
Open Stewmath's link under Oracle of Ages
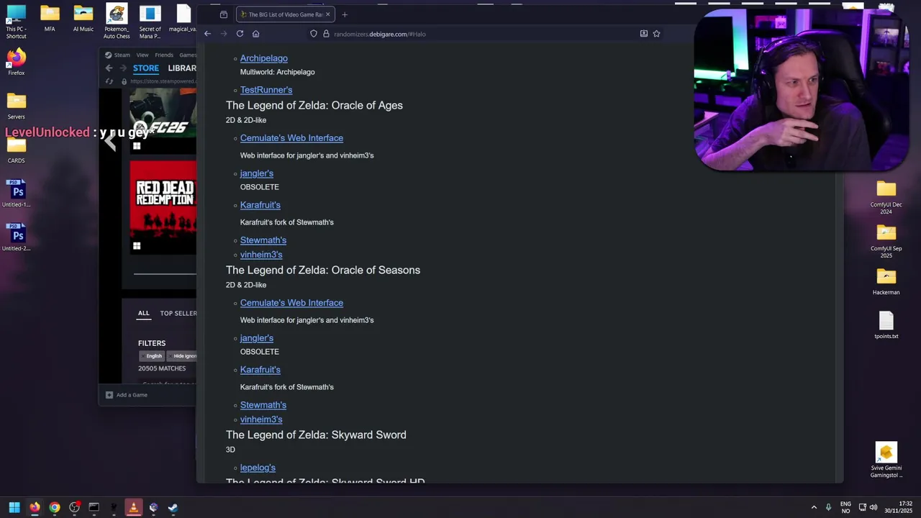[263, 240]
